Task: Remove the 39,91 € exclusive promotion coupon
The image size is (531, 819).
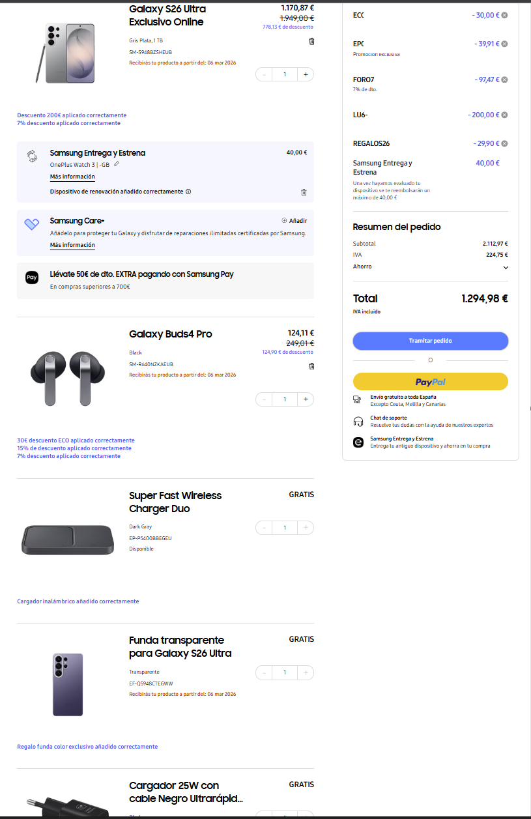Action: 505,44
